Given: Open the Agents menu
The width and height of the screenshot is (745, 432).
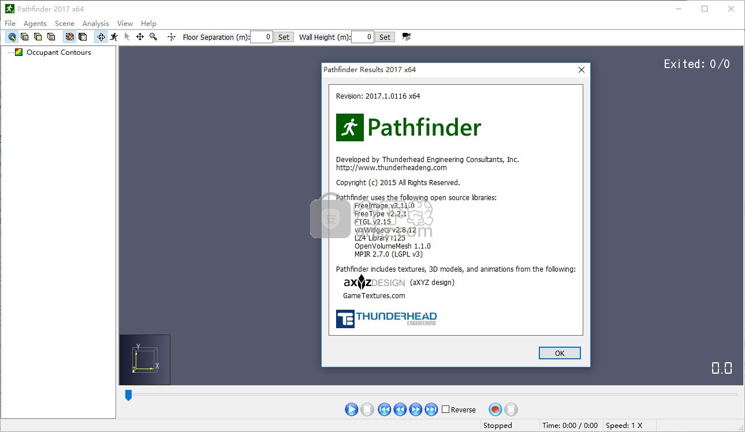Looking at the screenshot, I should coord(35,23).
